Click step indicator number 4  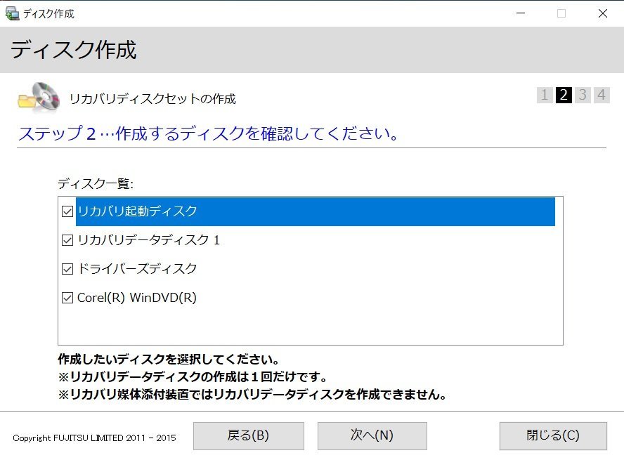602,95
